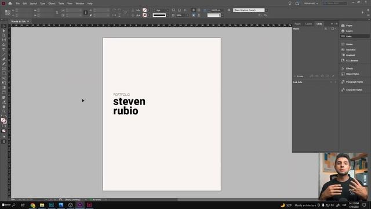The width and height of the screenshot is (371, 209).
Task: Click the lightbulb Learn icon
Action: point(290,3)
